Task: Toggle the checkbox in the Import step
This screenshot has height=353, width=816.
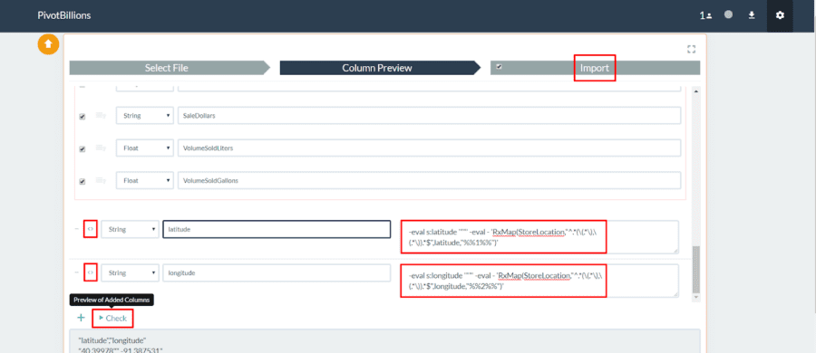Action: 500,67
